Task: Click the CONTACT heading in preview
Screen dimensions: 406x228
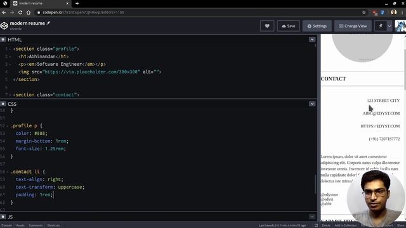Action: pyautogui.click(x=333, y=79)
